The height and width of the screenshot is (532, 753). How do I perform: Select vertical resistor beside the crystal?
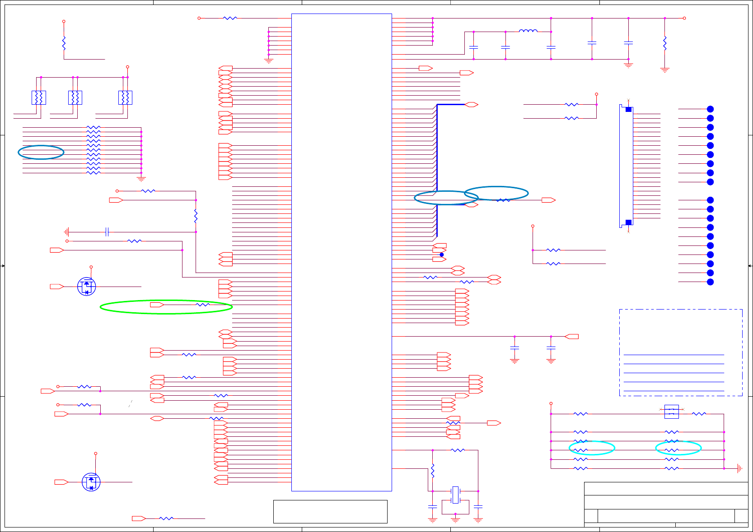(433, 471)
